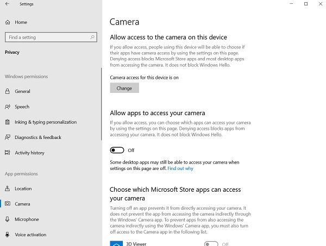326x246 pixels.
Task: Click the Speech icon in sidebar
Action: (x=8, y=107)
